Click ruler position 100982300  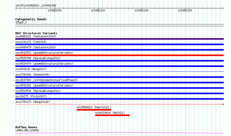185,10
